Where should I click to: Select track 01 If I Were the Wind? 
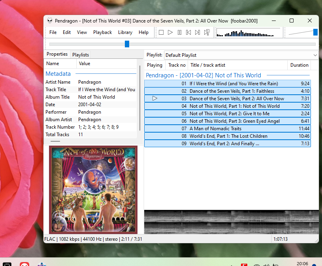click(x=228, y=84)
